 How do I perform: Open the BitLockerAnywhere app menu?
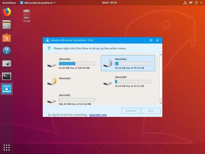[38, 3]
